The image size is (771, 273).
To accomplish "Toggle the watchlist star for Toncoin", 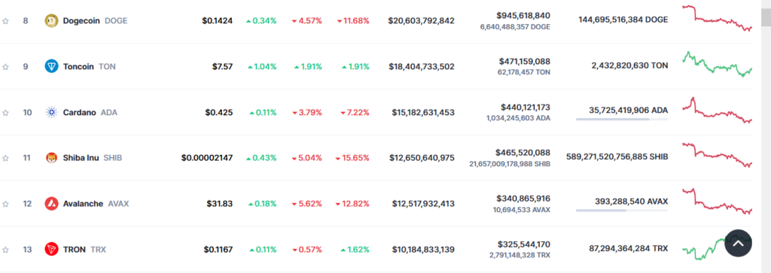I will pyautogui.click(x=5, y=67).
